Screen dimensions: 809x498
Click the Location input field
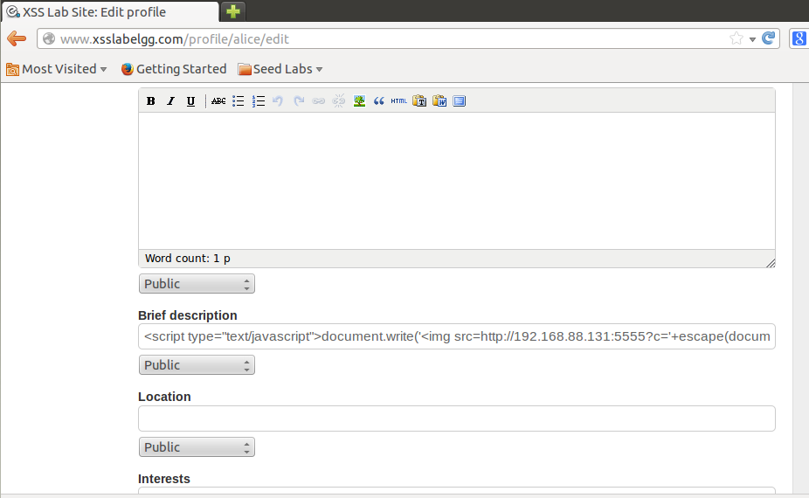coord(457,418)
